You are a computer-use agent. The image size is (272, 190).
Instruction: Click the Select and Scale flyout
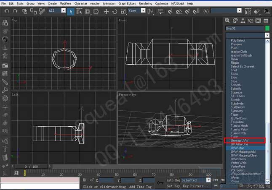click(123, 12)
